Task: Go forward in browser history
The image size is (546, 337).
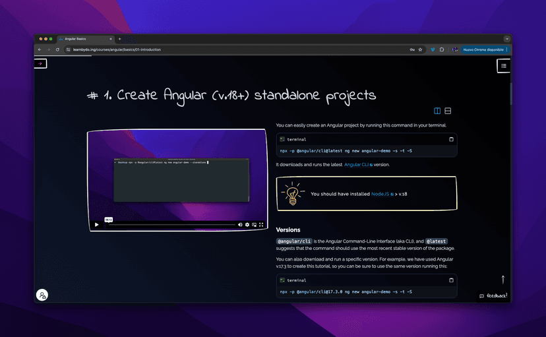Action: click(x=48, y=49)
